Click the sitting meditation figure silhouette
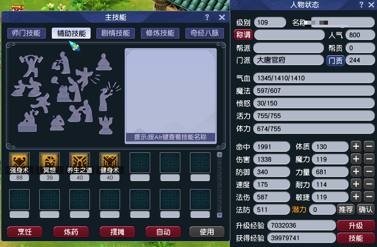The height and width of the screenshot is (247, 377). [104, 62]
